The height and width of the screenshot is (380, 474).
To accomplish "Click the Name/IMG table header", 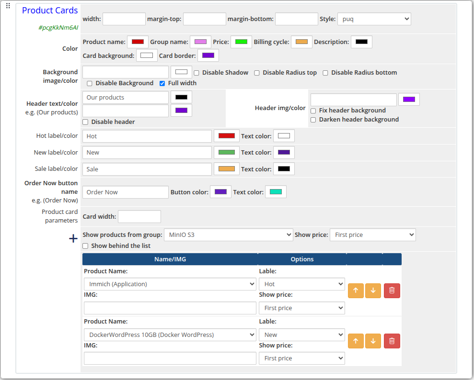I will tap(170, 259).
